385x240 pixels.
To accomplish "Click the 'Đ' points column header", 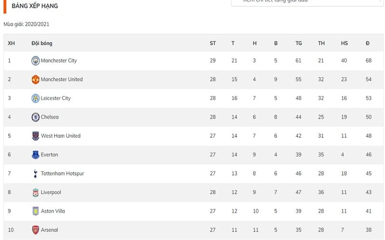I will (x=368, y=43).
